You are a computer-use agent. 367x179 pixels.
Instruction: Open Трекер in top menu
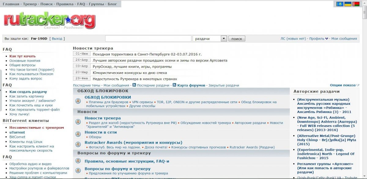[30, 4]
